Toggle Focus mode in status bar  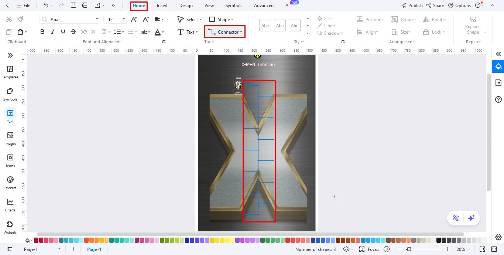point(369,249)
